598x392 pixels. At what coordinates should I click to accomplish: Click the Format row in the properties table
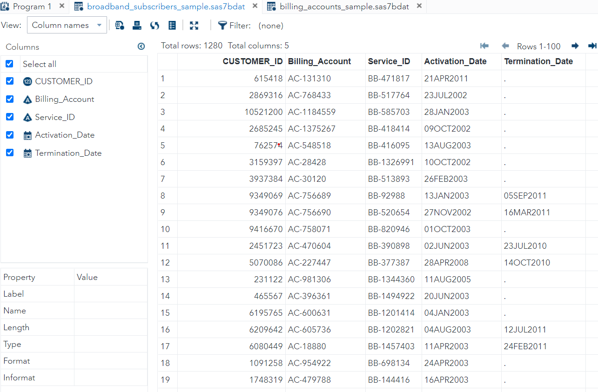(74, 361)
